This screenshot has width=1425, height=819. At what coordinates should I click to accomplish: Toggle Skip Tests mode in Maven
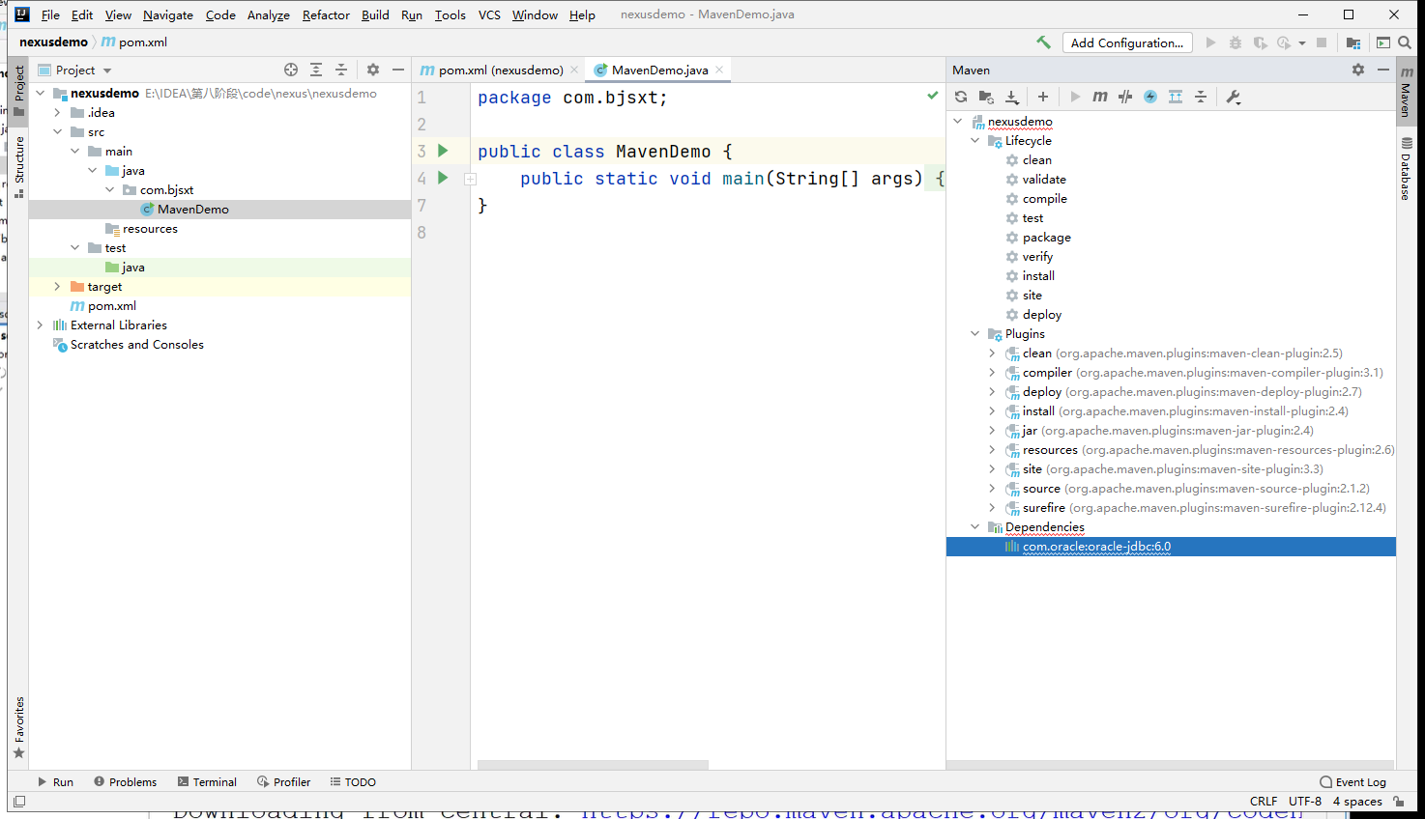click(x=1150, y=97)
